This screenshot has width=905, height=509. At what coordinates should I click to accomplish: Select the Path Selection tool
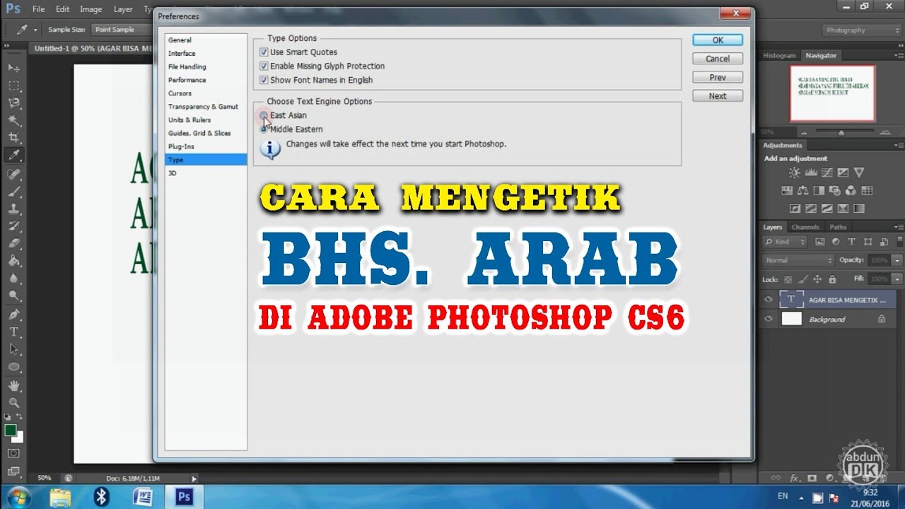[x=13, y=349]
